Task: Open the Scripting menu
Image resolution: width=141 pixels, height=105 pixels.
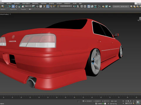Action: coord(51,3)
